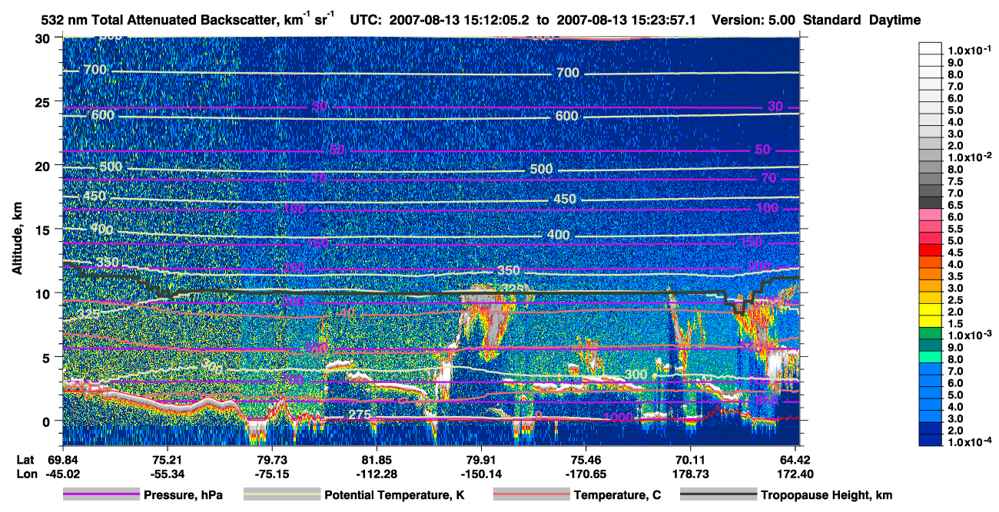Click the Potential Temperature, K legend line
This screenshot has width=999, height=512.
pos(282,495)
